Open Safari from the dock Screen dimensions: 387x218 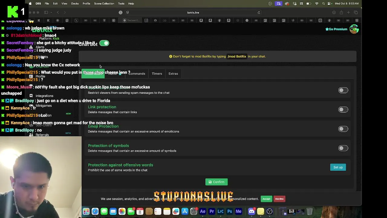point(95,211)
